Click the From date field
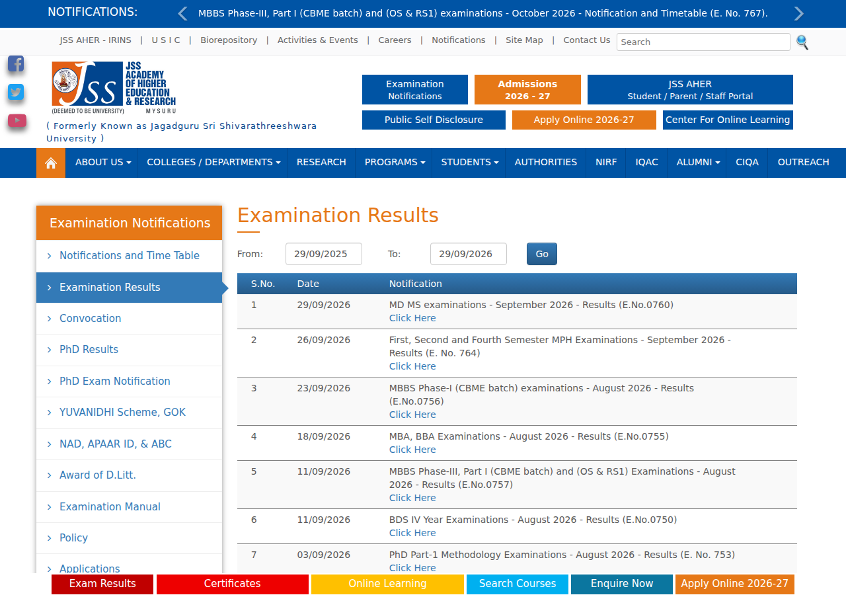 click(x=324, y=254)
